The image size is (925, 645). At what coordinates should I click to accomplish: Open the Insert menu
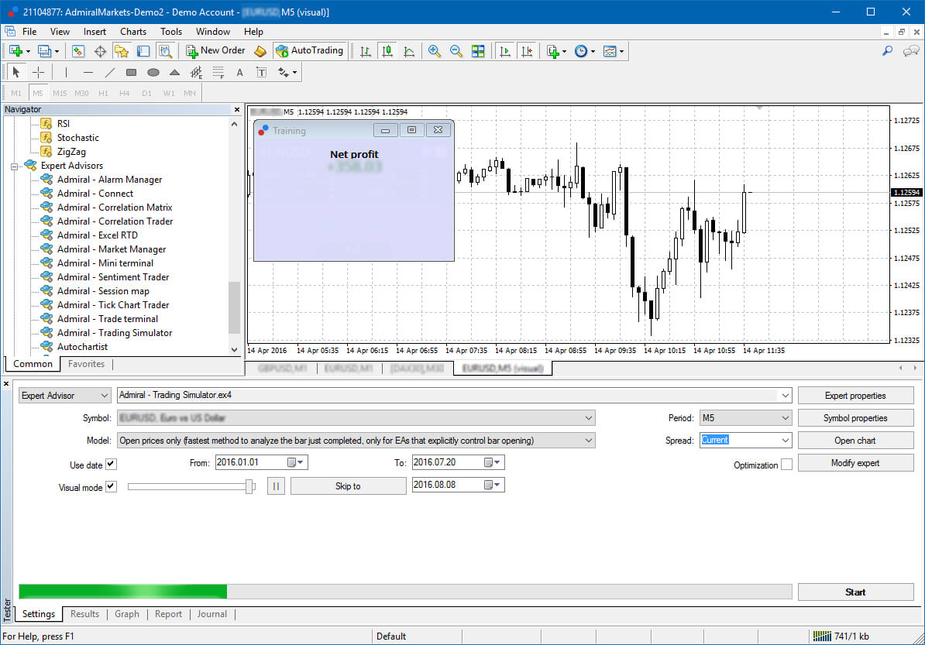(95, 32)
